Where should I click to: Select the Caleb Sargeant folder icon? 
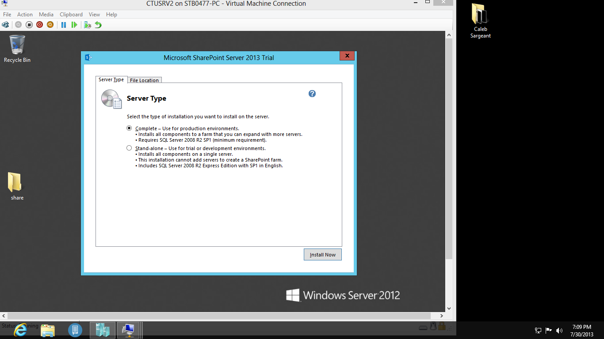pyautogui.click(x=481, y=21)
